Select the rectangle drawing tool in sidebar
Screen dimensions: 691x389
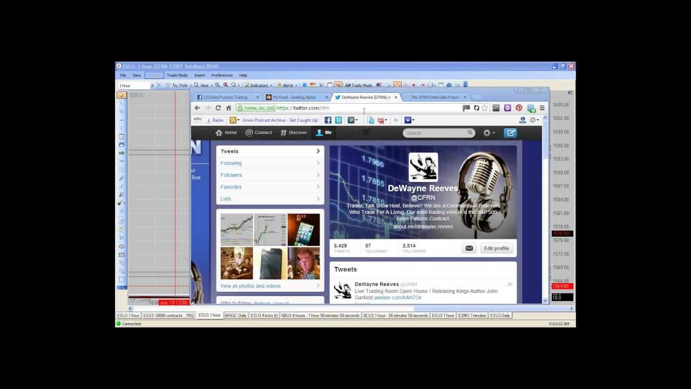[x=121, y=254]
